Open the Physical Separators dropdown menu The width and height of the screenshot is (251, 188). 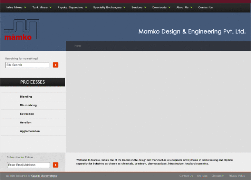coord(72,7)
